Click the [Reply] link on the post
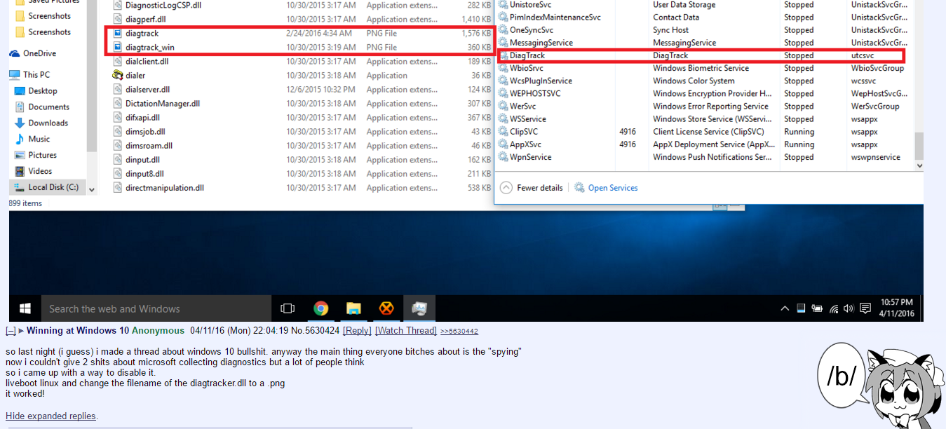The image size is (946, 429). click(x=357, y=331)
